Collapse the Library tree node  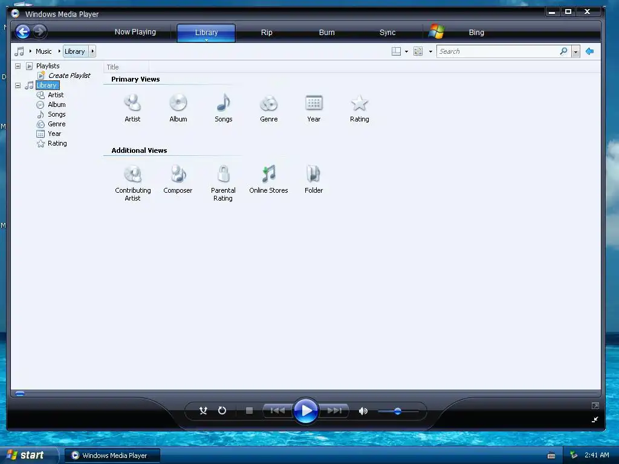[18, 85]
